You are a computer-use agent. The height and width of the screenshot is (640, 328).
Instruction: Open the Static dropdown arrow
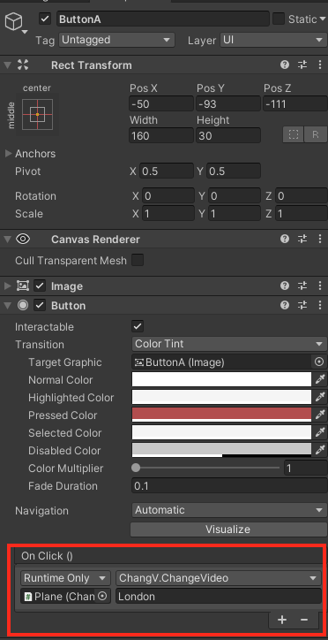(323, 19)
